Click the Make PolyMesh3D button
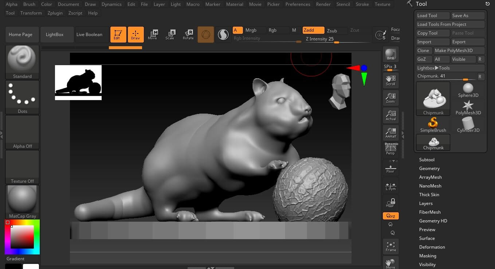The image size is (495, 269). pyautogui.click(x=459, y=51)
